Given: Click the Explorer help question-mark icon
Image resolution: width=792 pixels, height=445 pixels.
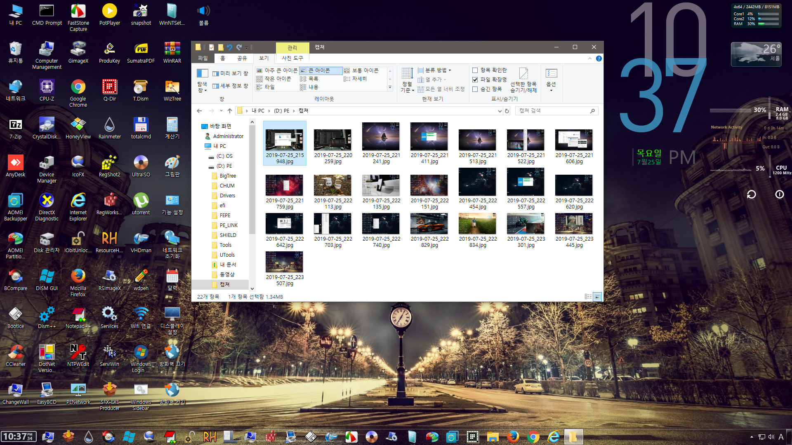Looking at the screenshot, I should [x=599, y=59].
